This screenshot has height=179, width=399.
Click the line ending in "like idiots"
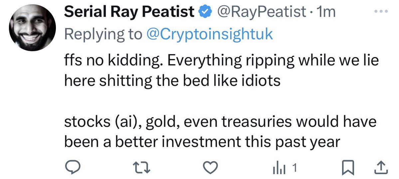tap(172, 81)
